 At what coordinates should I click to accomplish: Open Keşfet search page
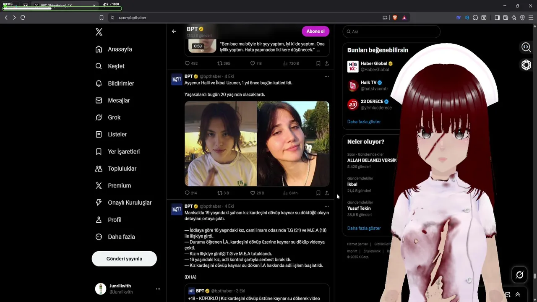point(110,66)
